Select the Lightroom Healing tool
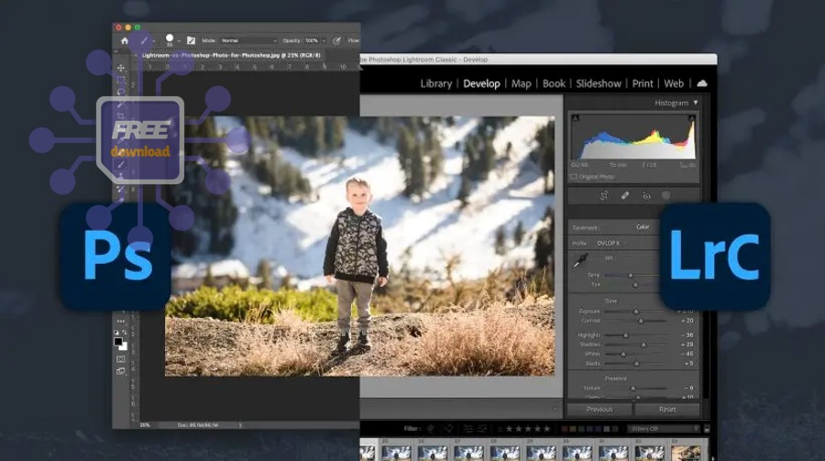Viewport: 825px width, 461px height. pos(625,196)
